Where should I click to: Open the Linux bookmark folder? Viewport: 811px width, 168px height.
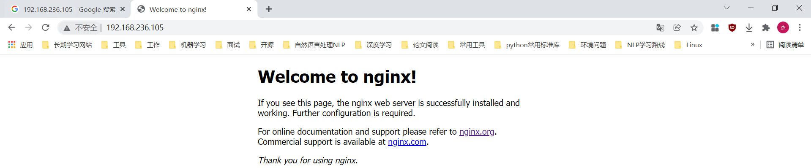tap(688, 45)
